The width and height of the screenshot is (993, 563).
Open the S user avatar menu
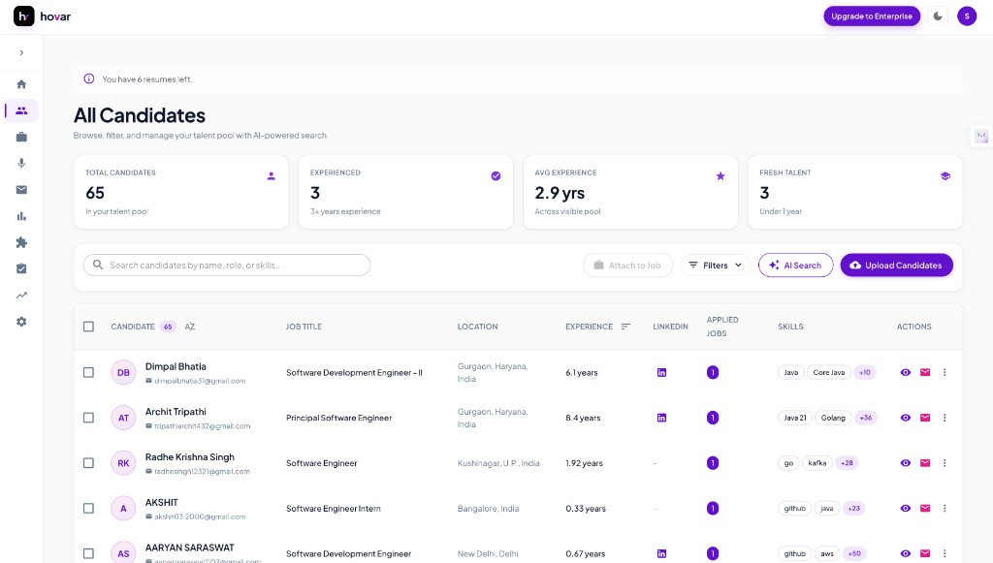tap(967, 16)
